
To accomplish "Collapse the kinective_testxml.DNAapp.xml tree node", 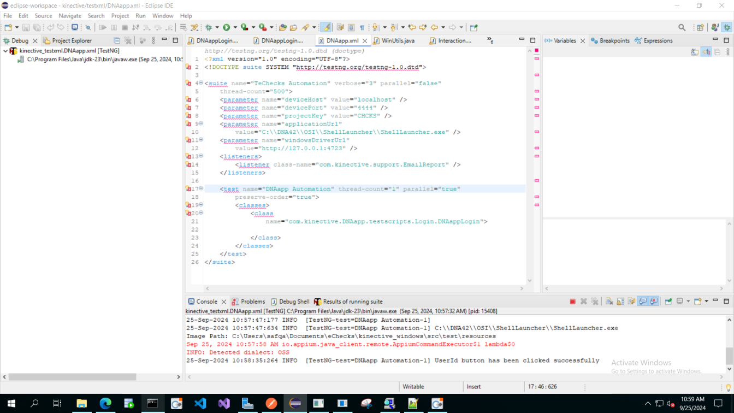I will (x=5, y=51).
